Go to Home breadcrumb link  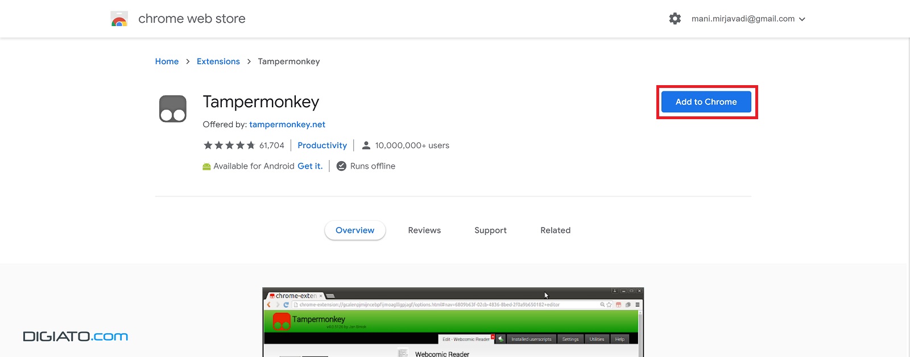pyautogui.click(x=167, y=61)
